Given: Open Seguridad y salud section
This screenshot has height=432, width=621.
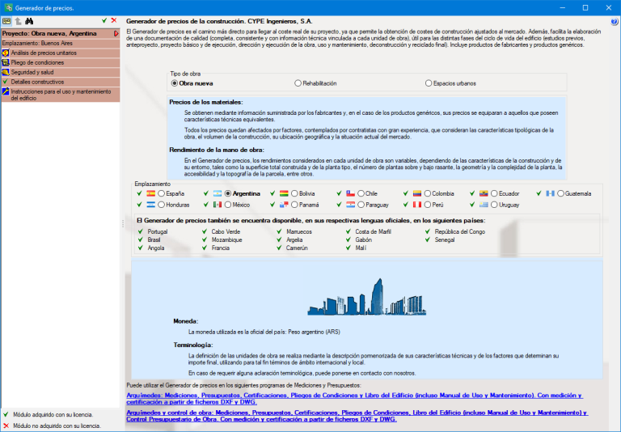Looking at the screenshot, I should (x=61, y=72).
